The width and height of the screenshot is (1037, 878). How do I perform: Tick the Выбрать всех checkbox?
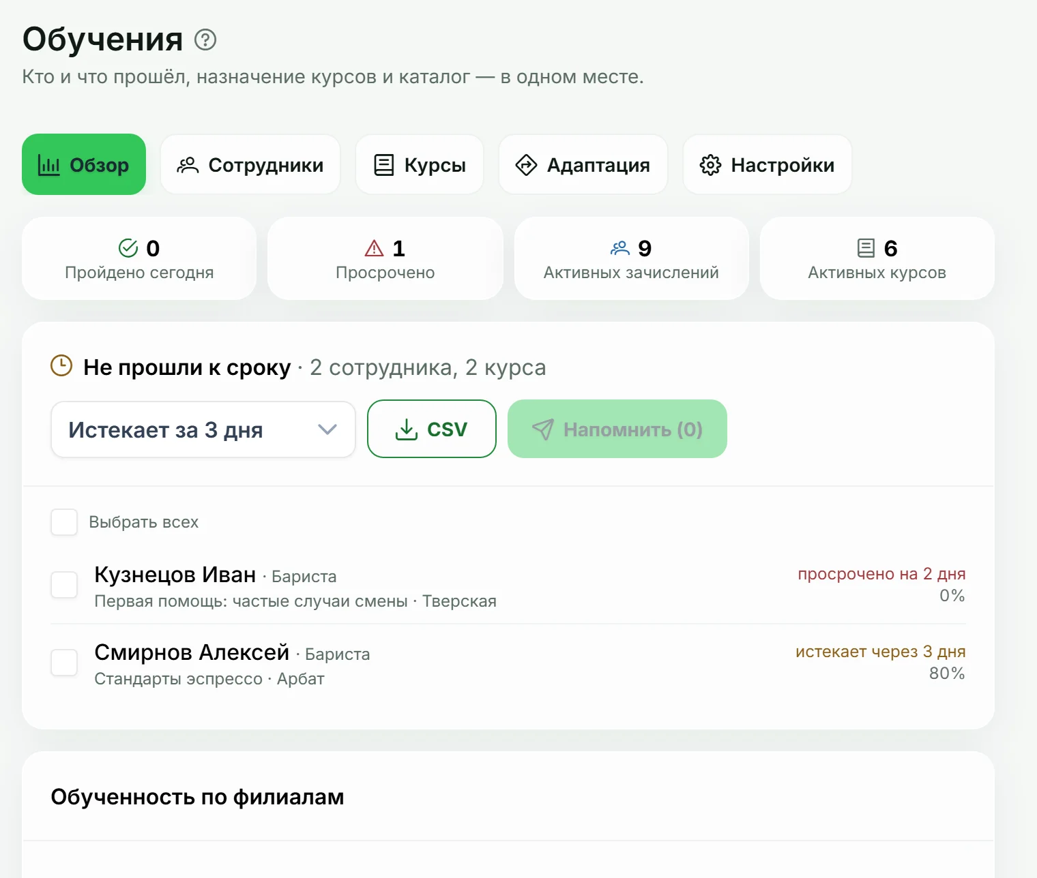pyautogui.click(x=64, y=522)
